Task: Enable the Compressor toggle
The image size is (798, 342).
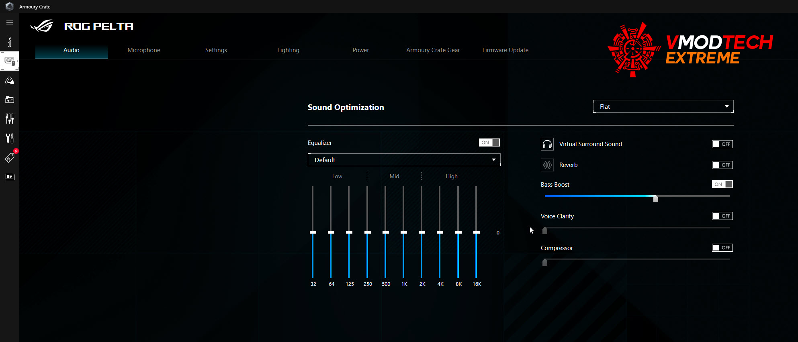Action: 722,248
